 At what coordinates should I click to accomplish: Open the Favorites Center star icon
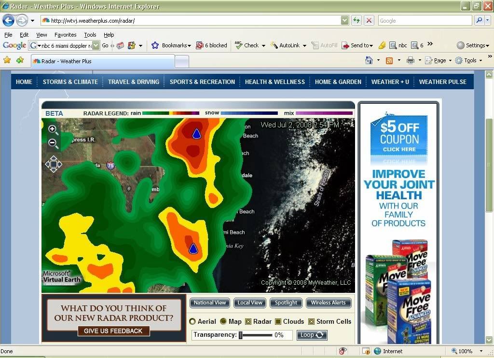[7, 60]
